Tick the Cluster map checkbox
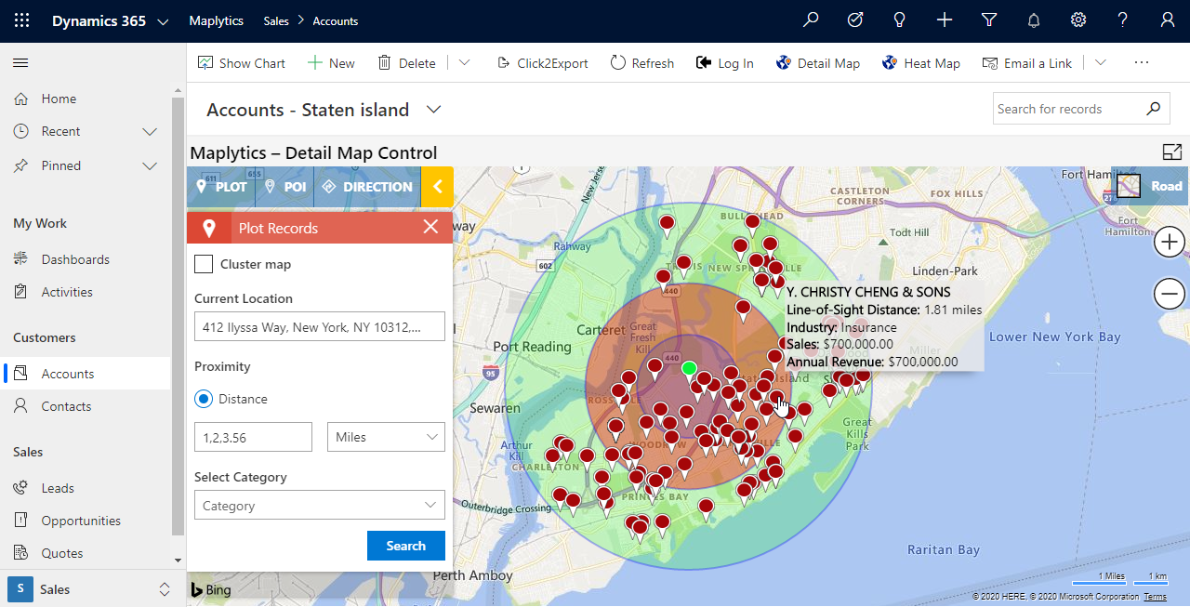This screenshot has width=1190, height=607. click(x=204, y=264)
